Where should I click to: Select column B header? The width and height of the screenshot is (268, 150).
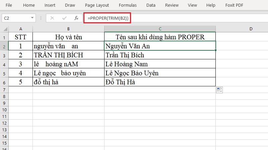click(68, 29)
